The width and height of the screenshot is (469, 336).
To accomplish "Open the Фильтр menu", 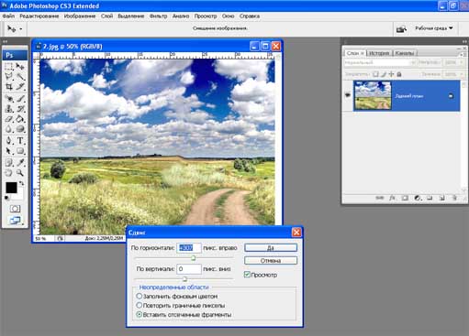I will pos(158,16).
